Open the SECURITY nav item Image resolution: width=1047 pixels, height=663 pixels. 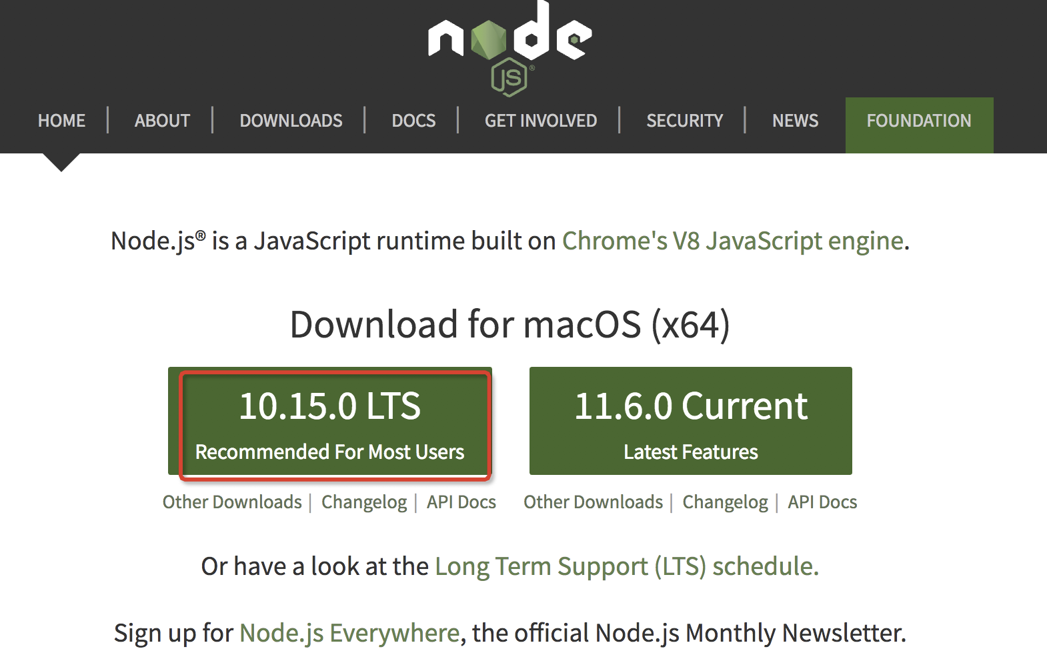pyautogui.click(x=684, y=121)
